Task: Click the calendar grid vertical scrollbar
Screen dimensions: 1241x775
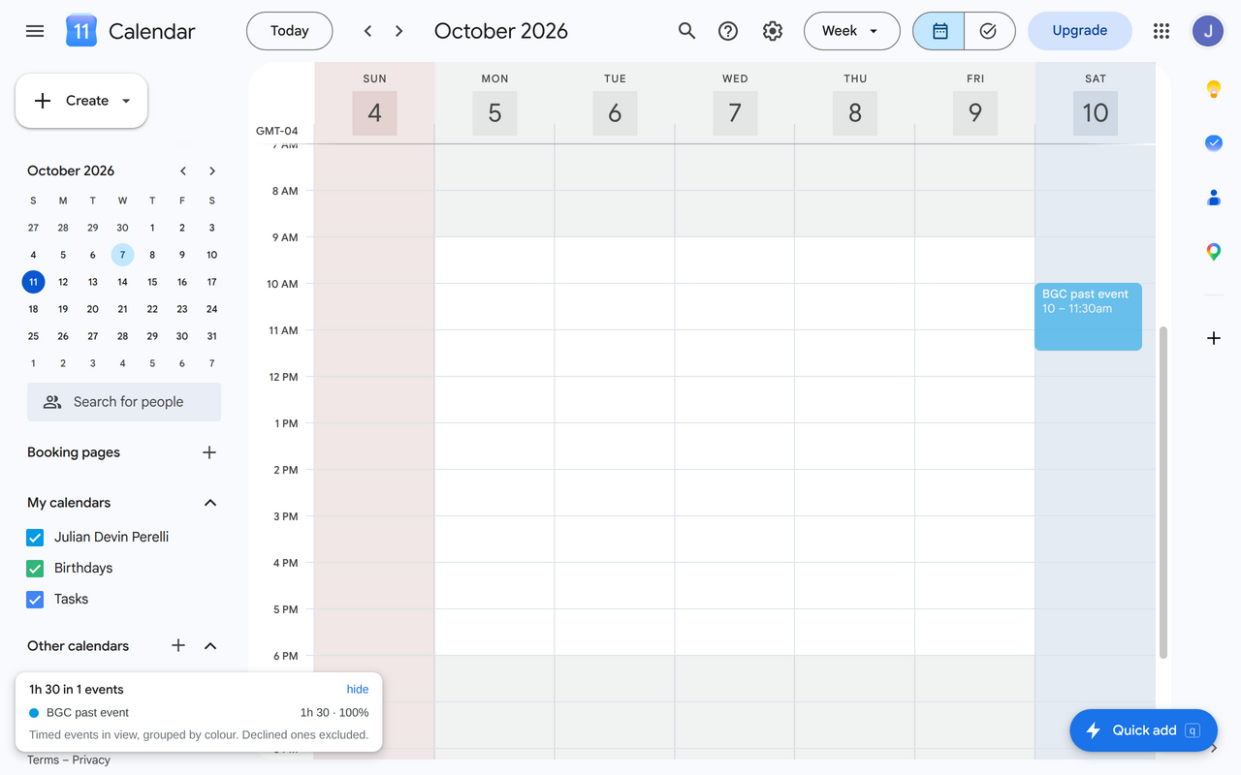Action: click(1163, 492)
